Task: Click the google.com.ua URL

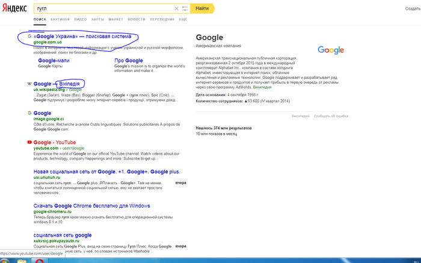Action: click(x=48, y=42)
